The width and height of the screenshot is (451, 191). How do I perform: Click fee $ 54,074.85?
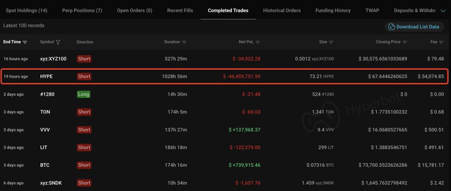pos(431,77)
